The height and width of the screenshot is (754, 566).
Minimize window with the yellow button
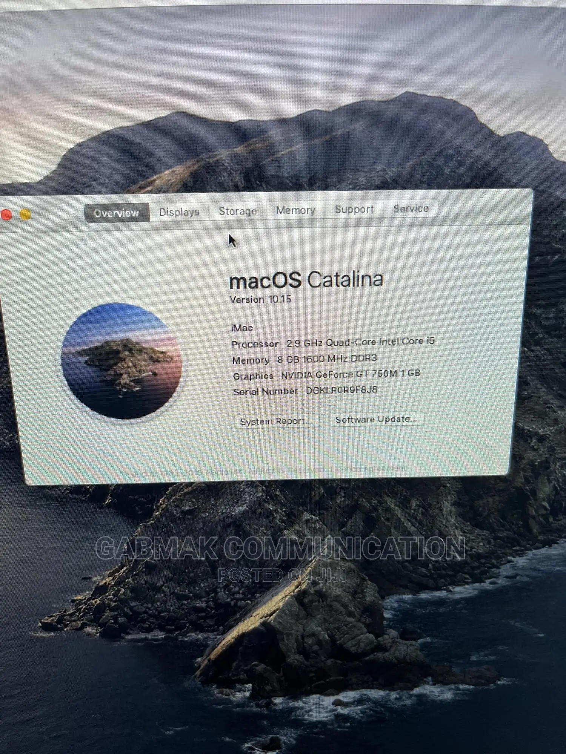[x=25, y=214]
